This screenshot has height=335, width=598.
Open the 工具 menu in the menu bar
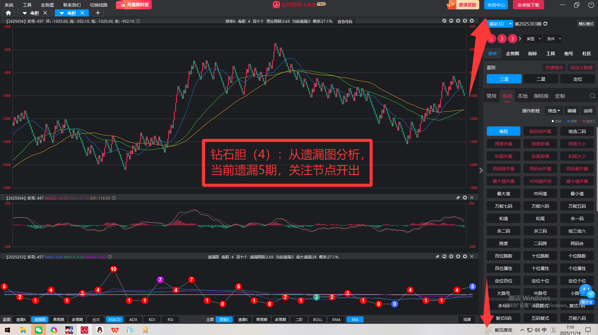point(27,5)
